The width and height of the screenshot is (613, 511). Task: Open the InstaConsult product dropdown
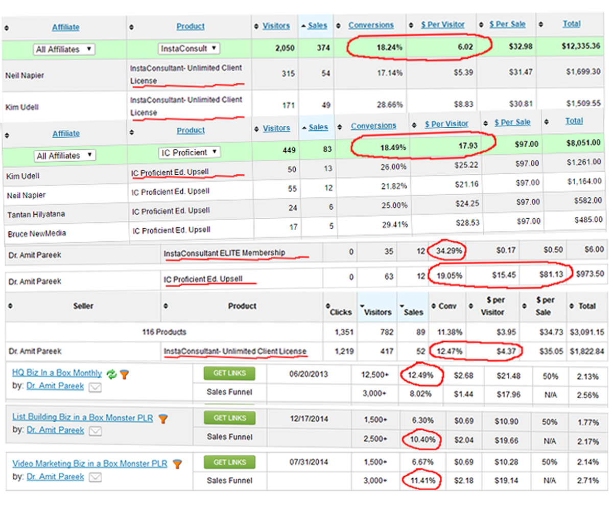click(188, 49)
